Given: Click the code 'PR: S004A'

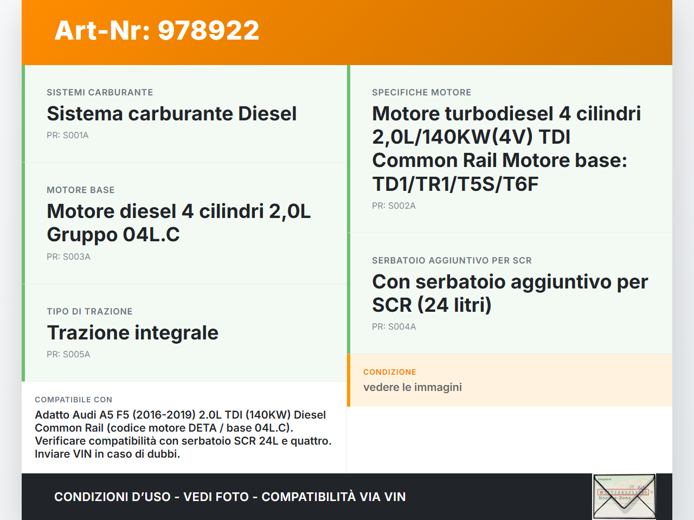Looking at the screenshot, I should coord(394,327).
